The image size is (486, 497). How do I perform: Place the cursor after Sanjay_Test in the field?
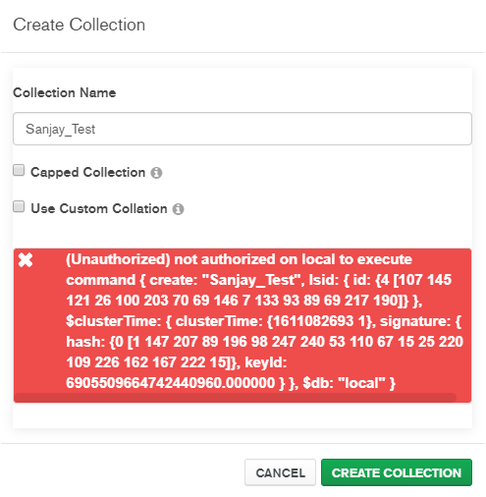tap(96, 129)
